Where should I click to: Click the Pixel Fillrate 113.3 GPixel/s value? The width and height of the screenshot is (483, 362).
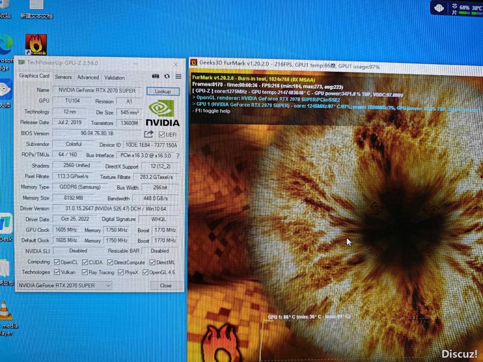(73, 176)
